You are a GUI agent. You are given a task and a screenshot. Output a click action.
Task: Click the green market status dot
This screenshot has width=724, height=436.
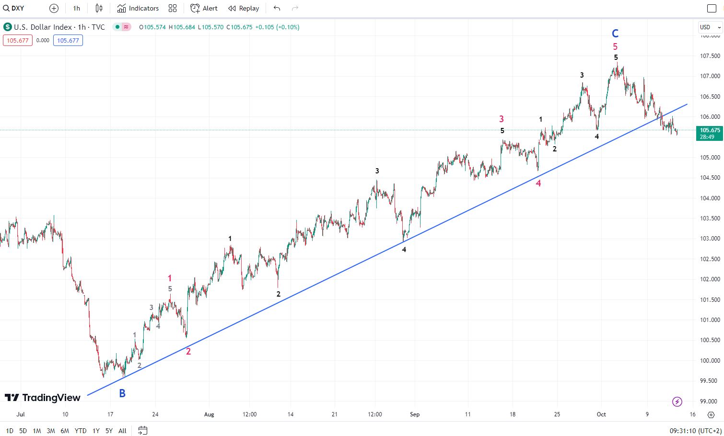tap(117, 27)
